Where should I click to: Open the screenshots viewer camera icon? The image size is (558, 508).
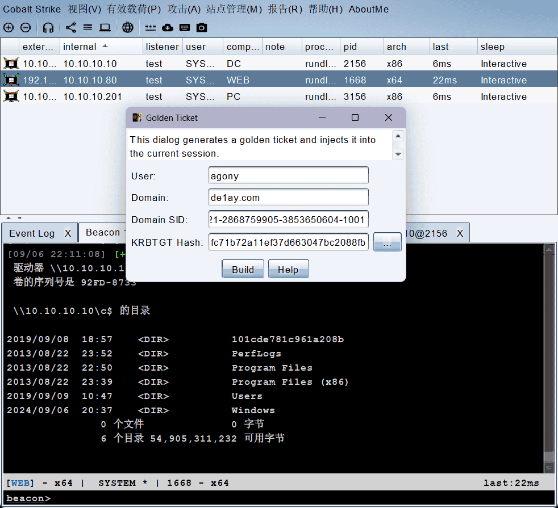201,27
